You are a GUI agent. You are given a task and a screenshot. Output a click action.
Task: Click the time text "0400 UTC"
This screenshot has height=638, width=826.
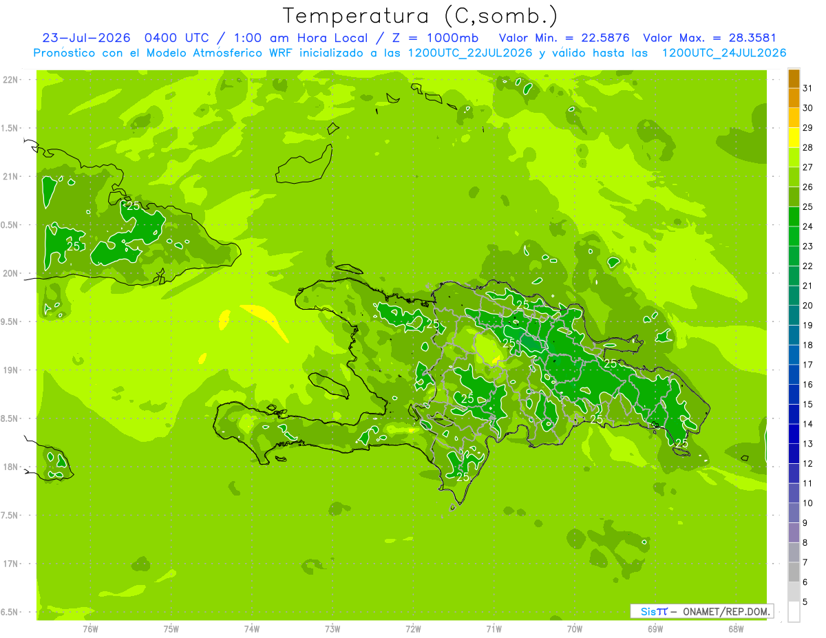click(x=178, y=38)
